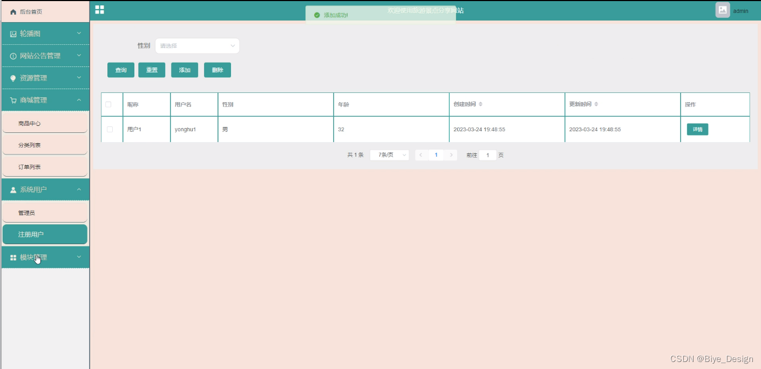Expand 模块管理 menu chevron

(x=79, y=257)
